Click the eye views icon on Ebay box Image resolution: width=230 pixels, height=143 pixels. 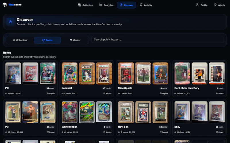175,132
